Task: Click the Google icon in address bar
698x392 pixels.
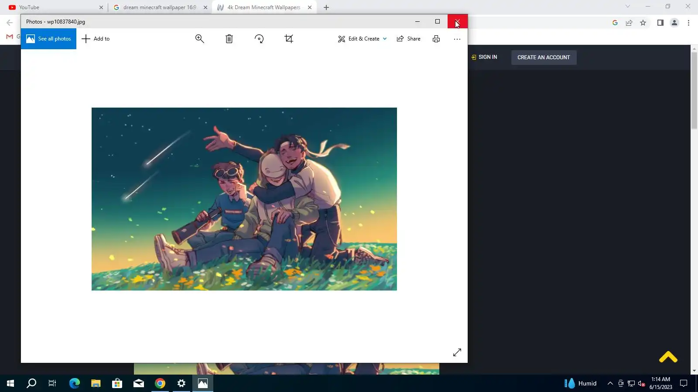Action: tap(615, 23)
